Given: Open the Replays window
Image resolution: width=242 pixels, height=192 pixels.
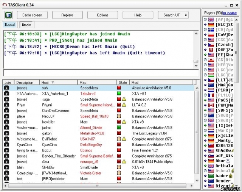Looking at the screenshot, I should point(67,15).
